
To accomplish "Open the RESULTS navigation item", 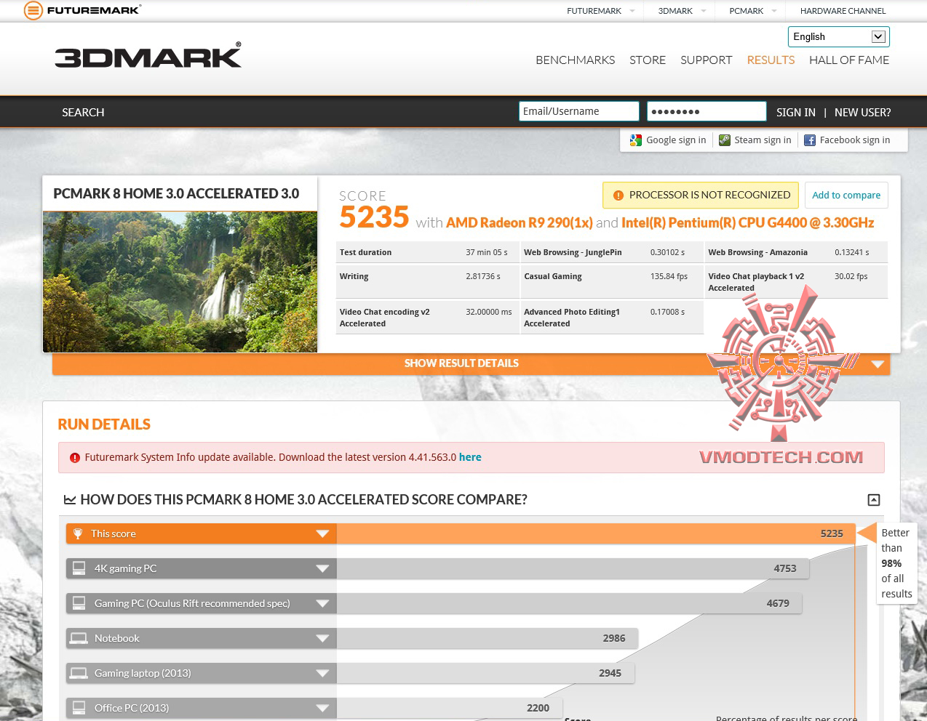I will tap(771, 60).
